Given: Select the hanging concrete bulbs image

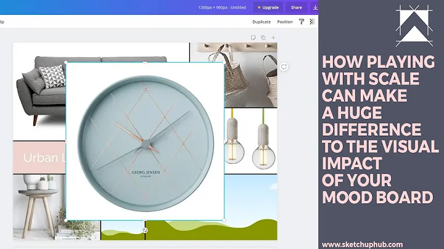Looking at the screenshot, I should [x=251, y=141].
